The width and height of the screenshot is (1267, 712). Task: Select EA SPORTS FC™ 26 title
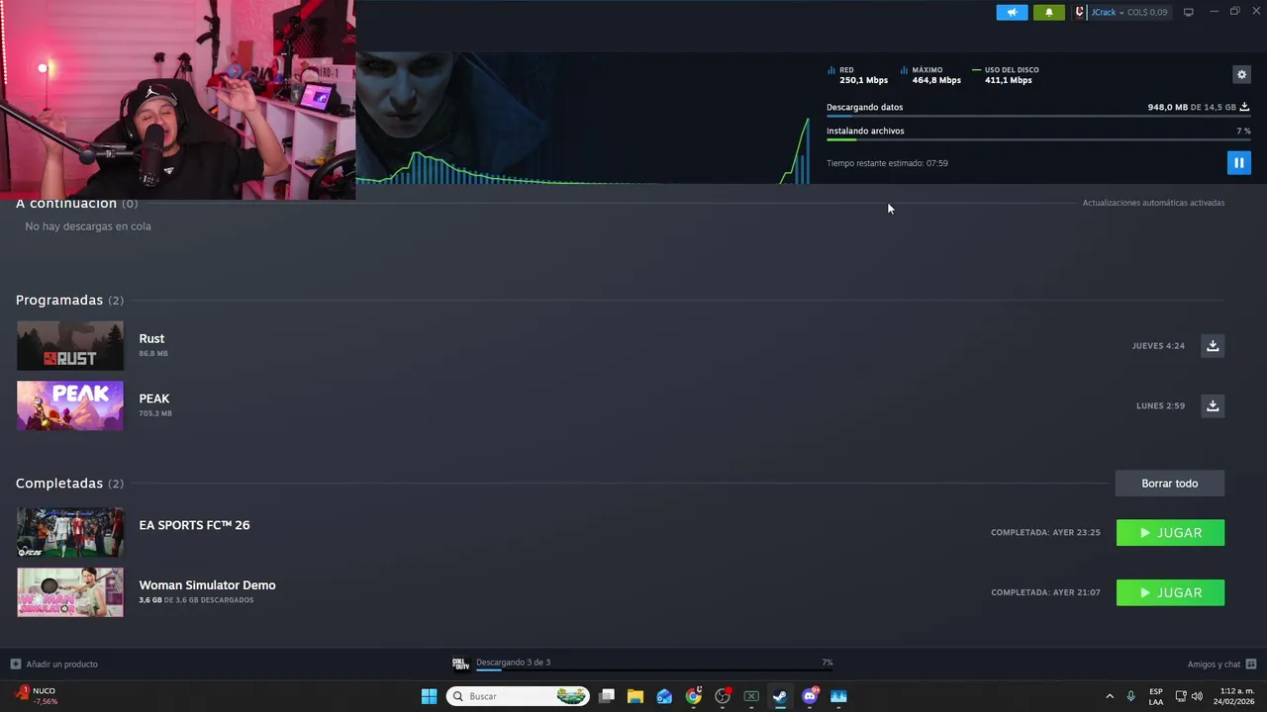(194, 525)
